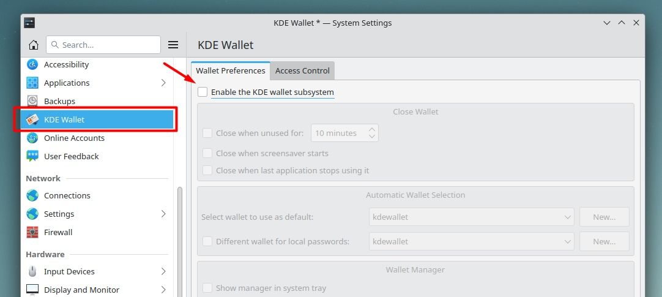Open the Accessibility settings icon
The height and width of the screenshot is (297, 662).
[32, 64]
